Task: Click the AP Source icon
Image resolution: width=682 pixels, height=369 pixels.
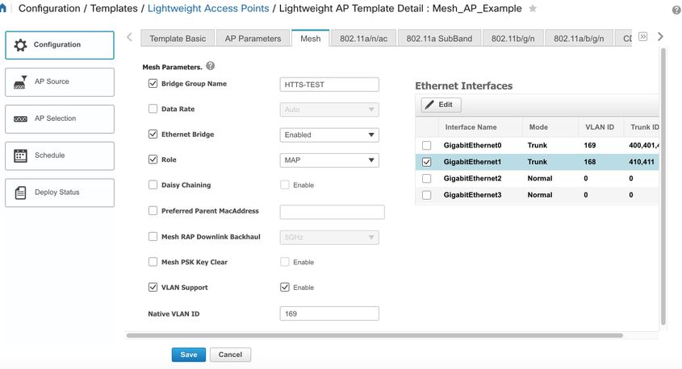Action: tap(20, 81)
